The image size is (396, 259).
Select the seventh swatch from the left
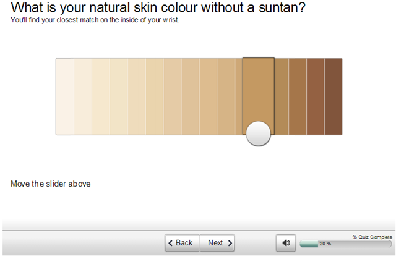point(173,96)
